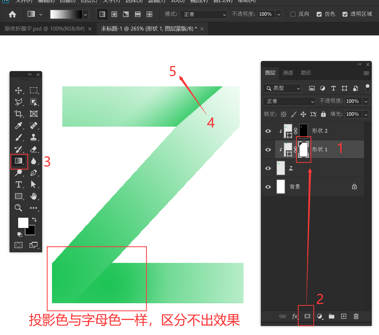
Task: Swap foreground and background colors
Action: click(34, 219)
